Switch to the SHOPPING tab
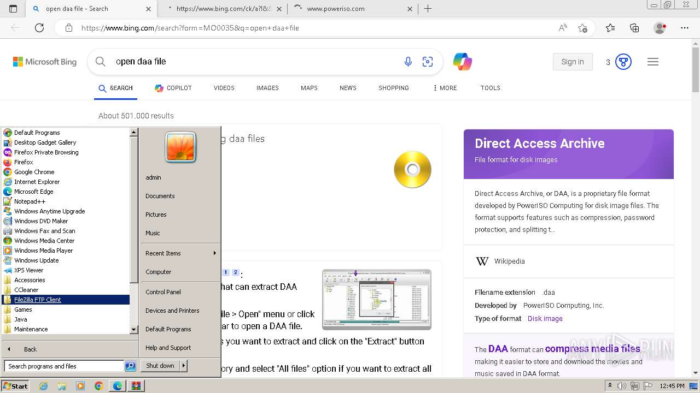 tap(394, 88)
